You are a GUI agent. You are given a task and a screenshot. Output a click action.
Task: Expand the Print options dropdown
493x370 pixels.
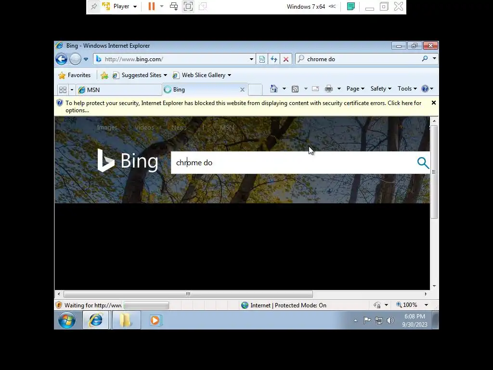point(339,89)
